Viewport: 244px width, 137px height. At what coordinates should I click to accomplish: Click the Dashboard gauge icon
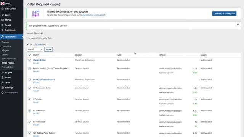[x=2, y=8]
